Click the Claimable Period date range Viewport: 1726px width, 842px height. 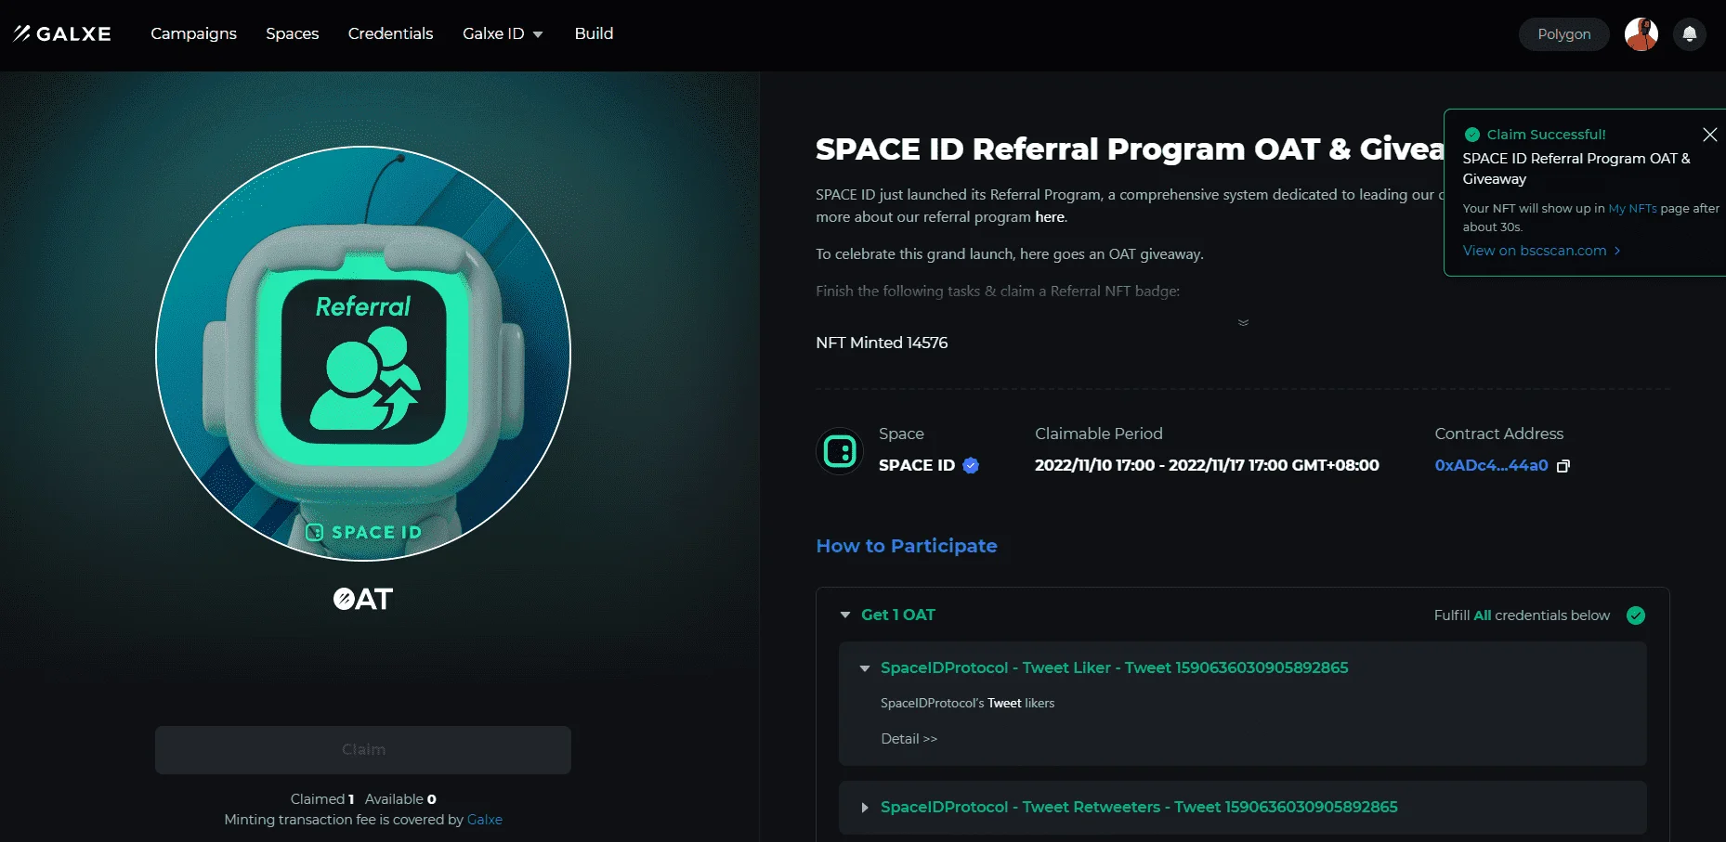tap(1207, 466)
